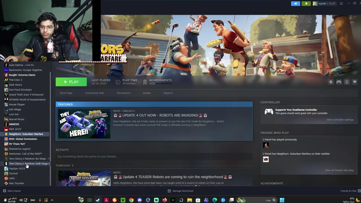This screenshot has height=203, width=361.
Task: Open Firefox from the taskbar
Action: click(165, 200)
